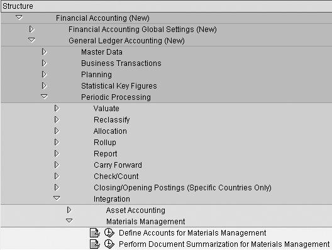Collapse General Ledger Accounting (New) node
This screenshot has height=250, width=332.
coord(31,40)
